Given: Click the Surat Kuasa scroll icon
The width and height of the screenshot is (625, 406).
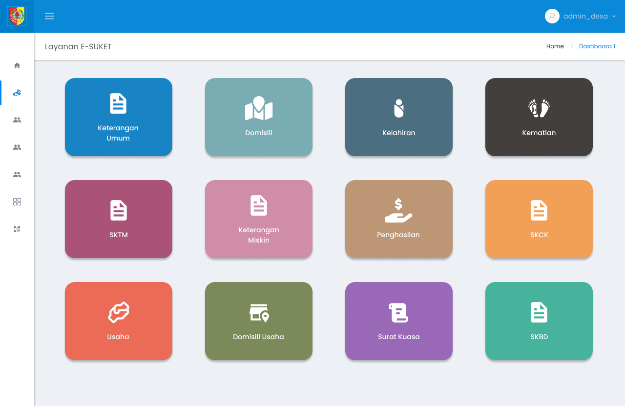Looking at the screenshot, I should point(398,312).
